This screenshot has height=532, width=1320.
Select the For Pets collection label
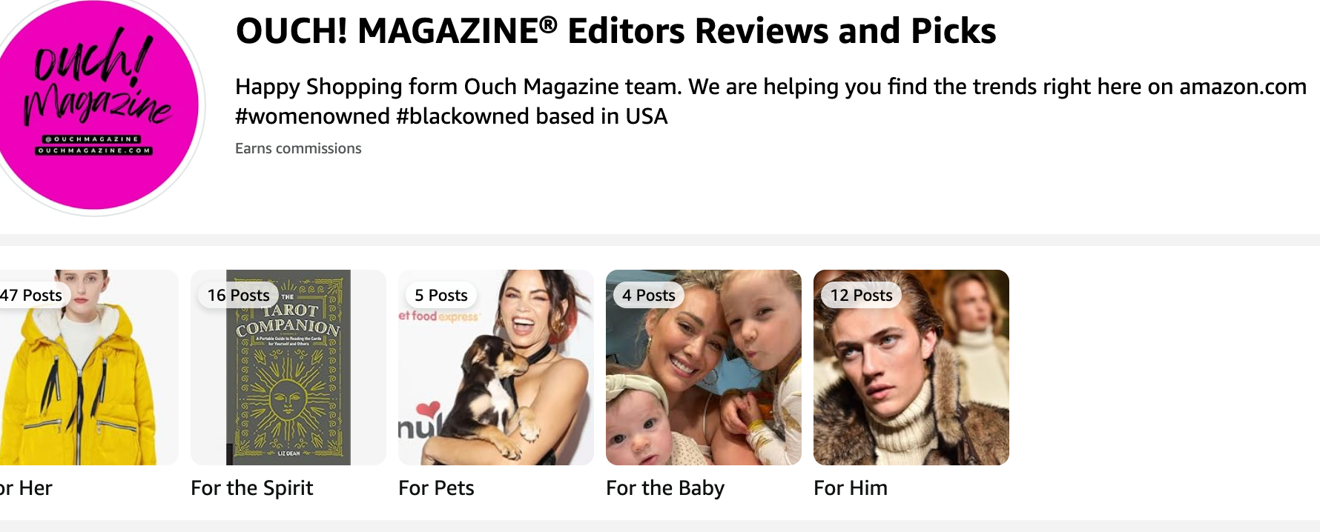pos(436,488)
